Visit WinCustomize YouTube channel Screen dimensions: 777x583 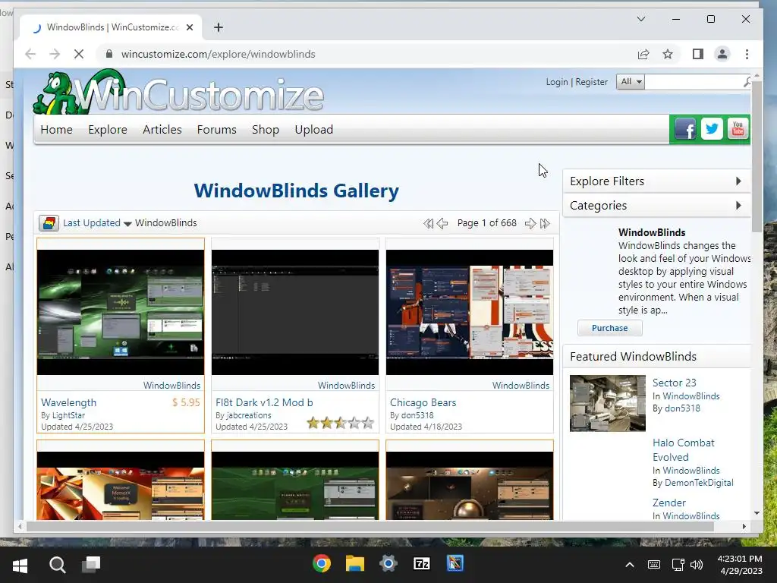point(738,129)
